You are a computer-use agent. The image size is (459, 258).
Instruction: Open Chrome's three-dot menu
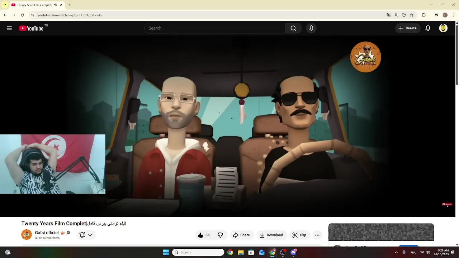click(x=454, y=15)
